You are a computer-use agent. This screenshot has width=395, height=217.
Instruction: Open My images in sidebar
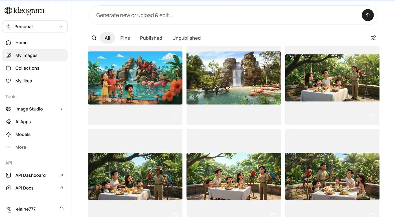coord(35,55)
